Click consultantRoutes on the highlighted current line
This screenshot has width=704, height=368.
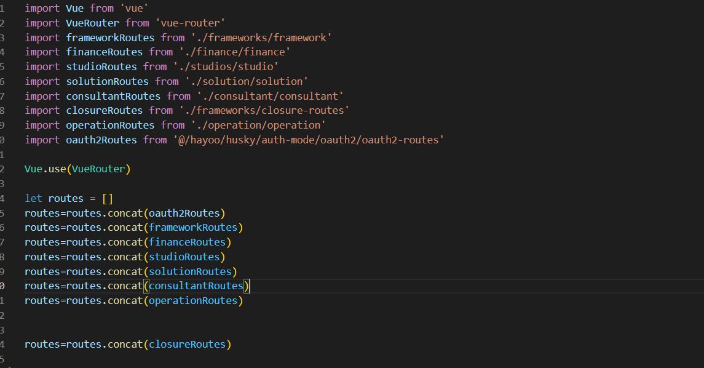196,286
